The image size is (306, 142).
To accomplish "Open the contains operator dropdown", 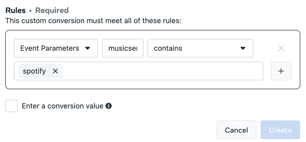I will (200, 48).
